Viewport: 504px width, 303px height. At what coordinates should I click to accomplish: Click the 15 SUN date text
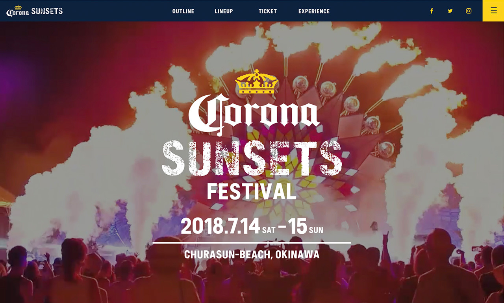click(305, 226)
